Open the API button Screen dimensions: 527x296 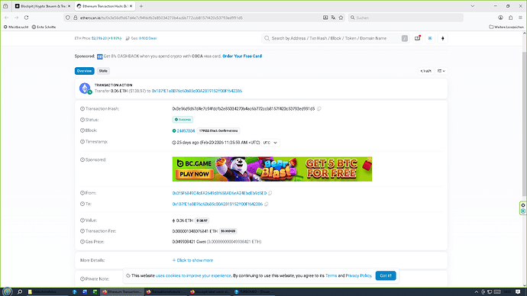[x=426, y=71]
